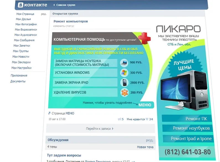This screenshot has width=220, height=162.
Task: Click the Установка Windows row
Action: point(85,73)
